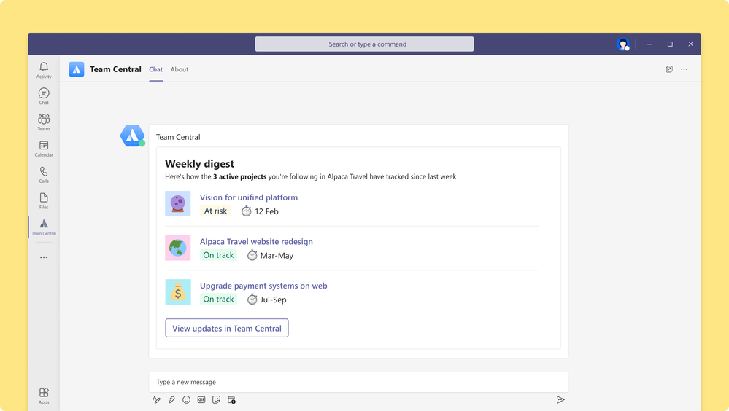729x411 pixels.
Task: Click the Type a new message field
Action: pyautogui.click(x=358, y=382)
